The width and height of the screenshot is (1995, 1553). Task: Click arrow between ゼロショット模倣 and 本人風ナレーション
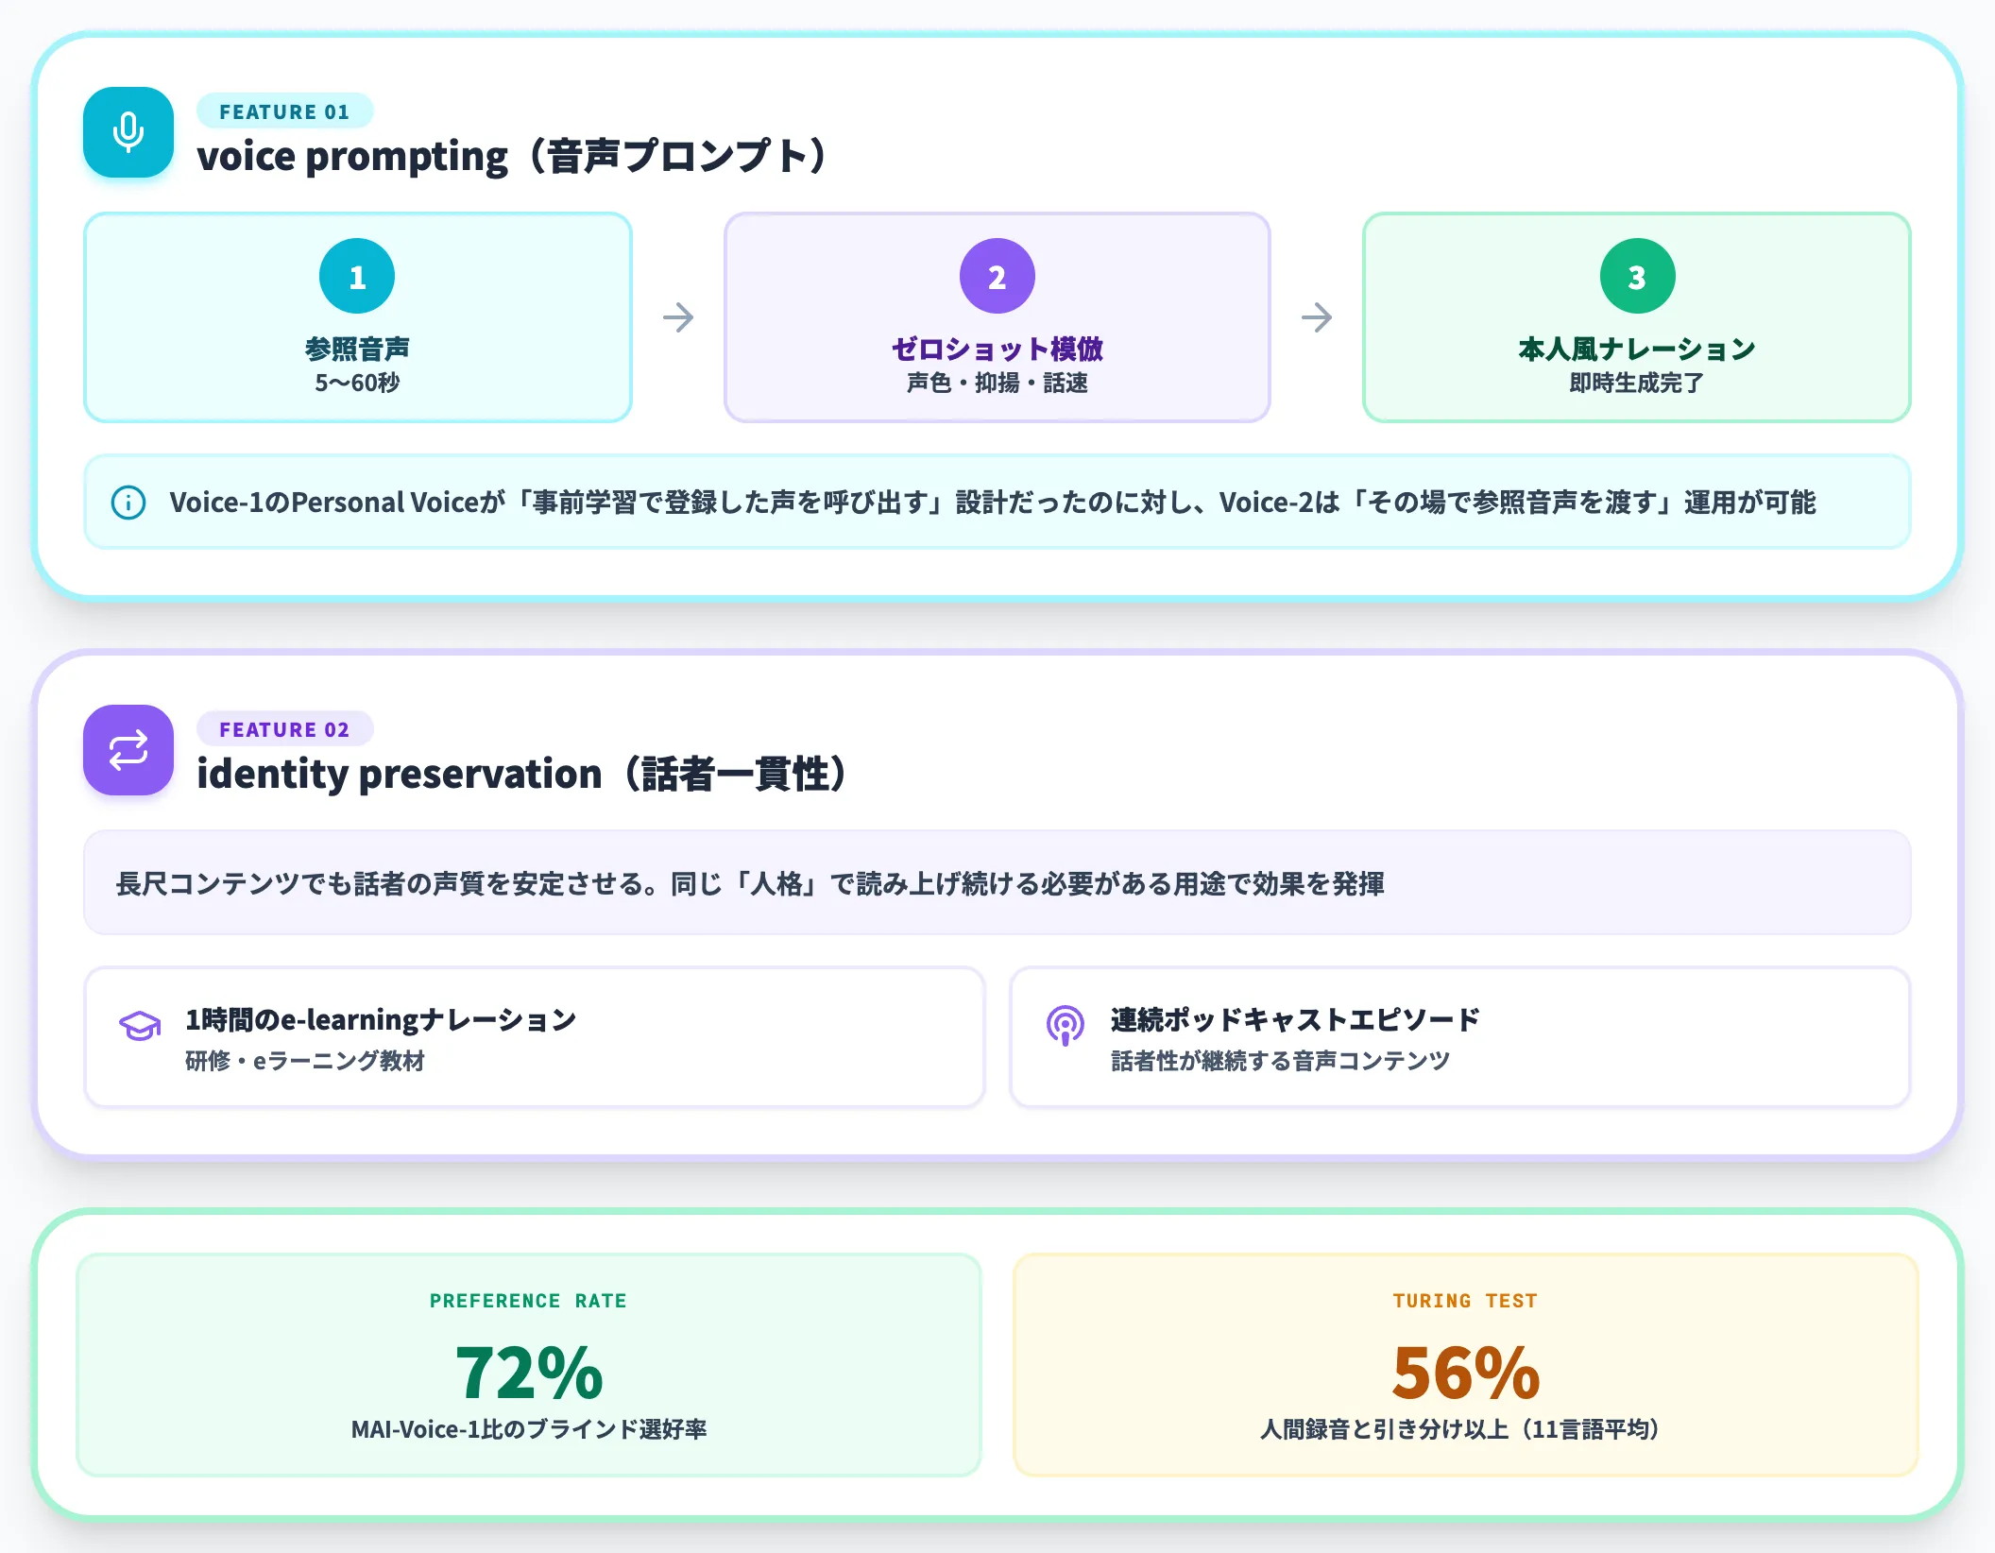click(x=1317, y=317)
